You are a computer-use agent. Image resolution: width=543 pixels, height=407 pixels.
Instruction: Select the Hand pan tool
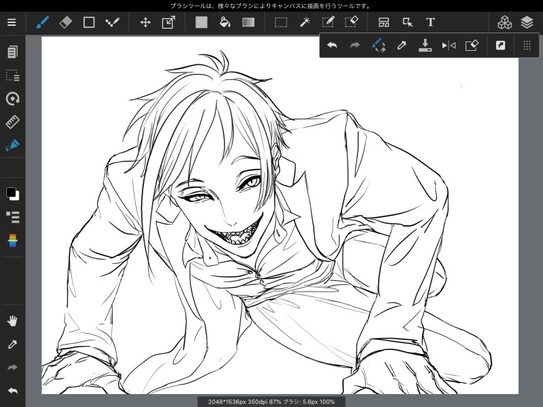click(12, 321)
